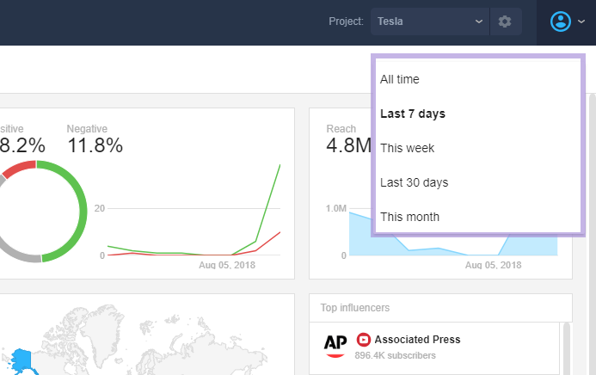Viewport: 596px width, 375px height.
Task: Expand the account menu chevron
Action: [x=581, y=22]
